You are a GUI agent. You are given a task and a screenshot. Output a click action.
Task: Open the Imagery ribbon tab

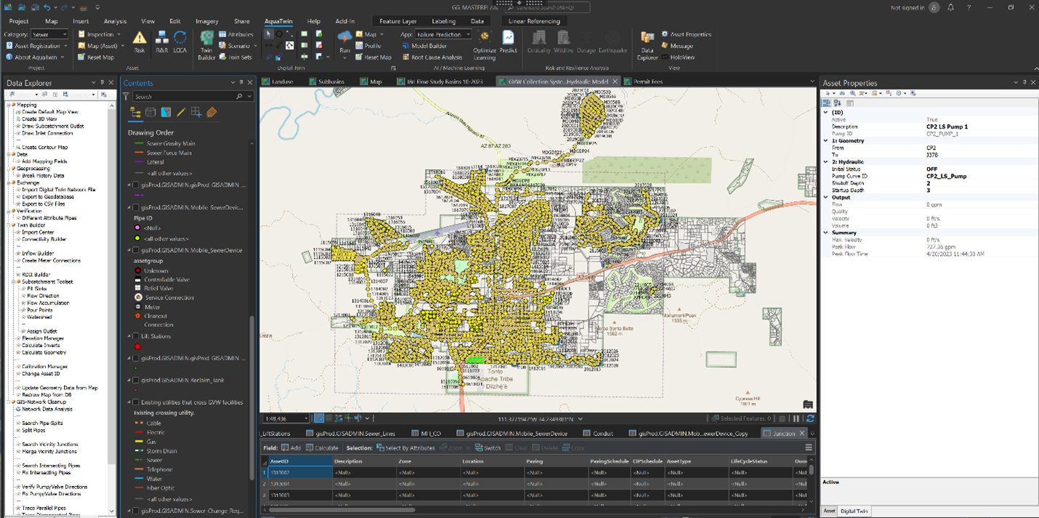(x=206, y=20)
